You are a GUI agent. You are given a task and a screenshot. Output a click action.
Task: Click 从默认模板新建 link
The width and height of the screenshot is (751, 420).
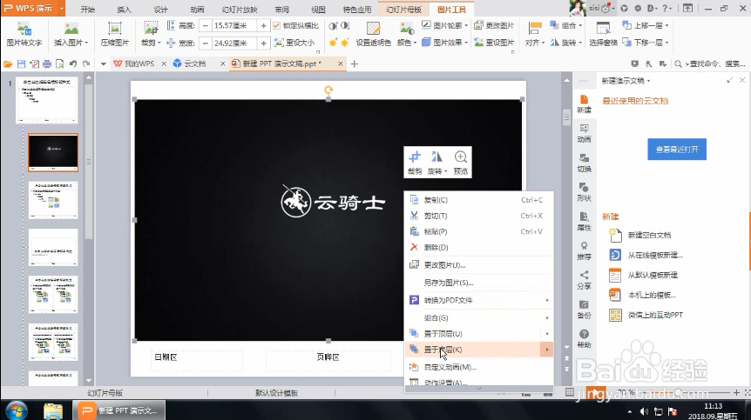[x=653, y=276]
